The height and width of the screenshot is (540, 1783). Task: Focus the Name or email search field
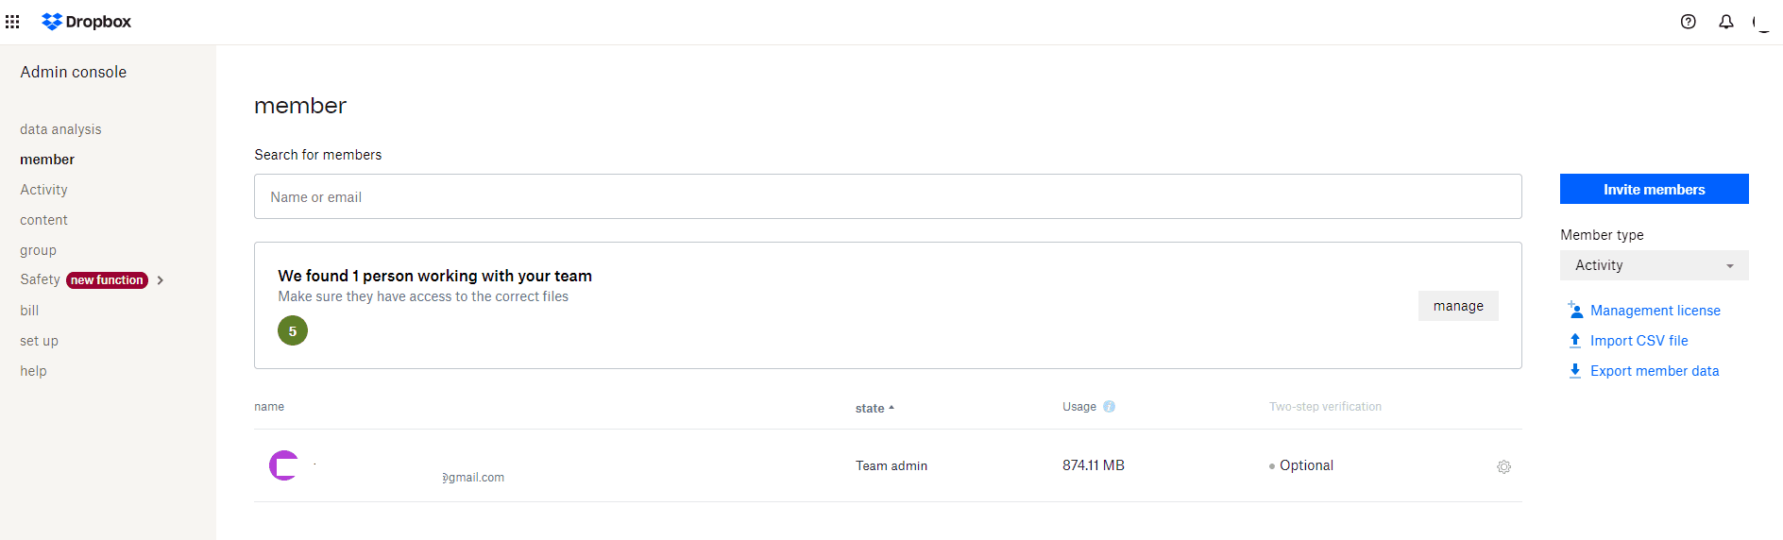pyautogui.click(x=887, y=196)
